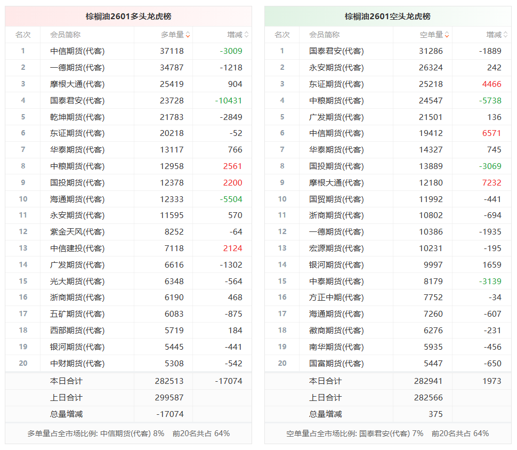Select 一德期货(代客) in long table rank 2
This screenshot has width=517, height=450.
tap(77, 68)
